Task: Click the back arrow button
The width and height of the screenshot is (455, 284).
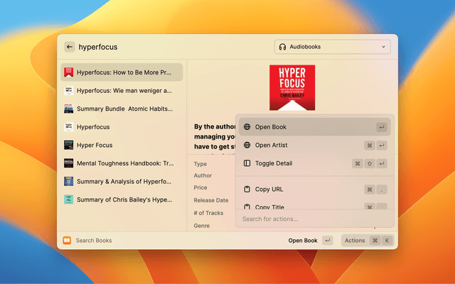Action: point(70,47)
